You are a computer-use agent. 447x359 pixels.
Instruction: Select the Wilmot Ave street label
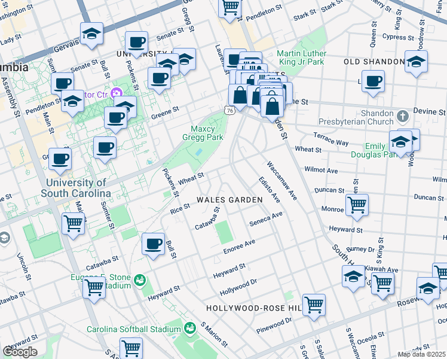pyautogui.click(x=321, y=170)
